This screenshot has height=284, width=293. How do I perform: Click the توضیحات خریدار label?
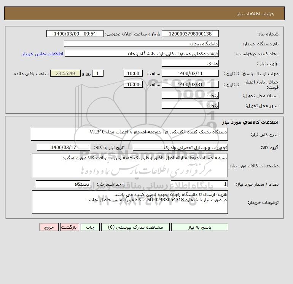[263, 202]
